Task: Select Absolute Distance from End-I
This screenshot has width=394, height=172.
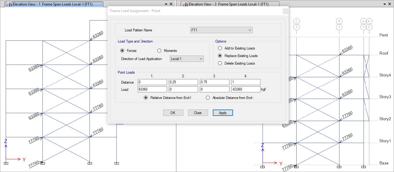Action: point(208,98)
